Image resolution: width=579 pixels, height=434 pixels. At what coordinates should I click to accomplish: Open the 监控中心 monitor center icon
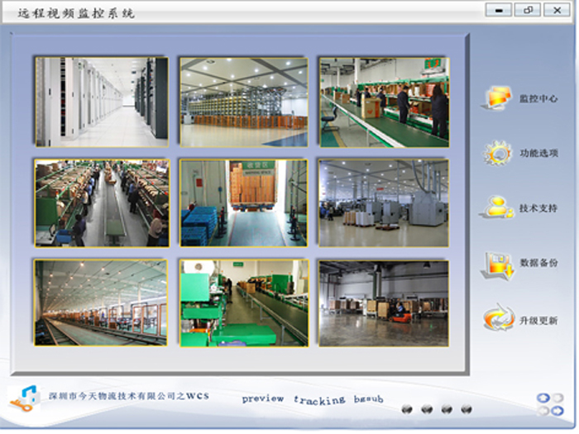[497, 98]
